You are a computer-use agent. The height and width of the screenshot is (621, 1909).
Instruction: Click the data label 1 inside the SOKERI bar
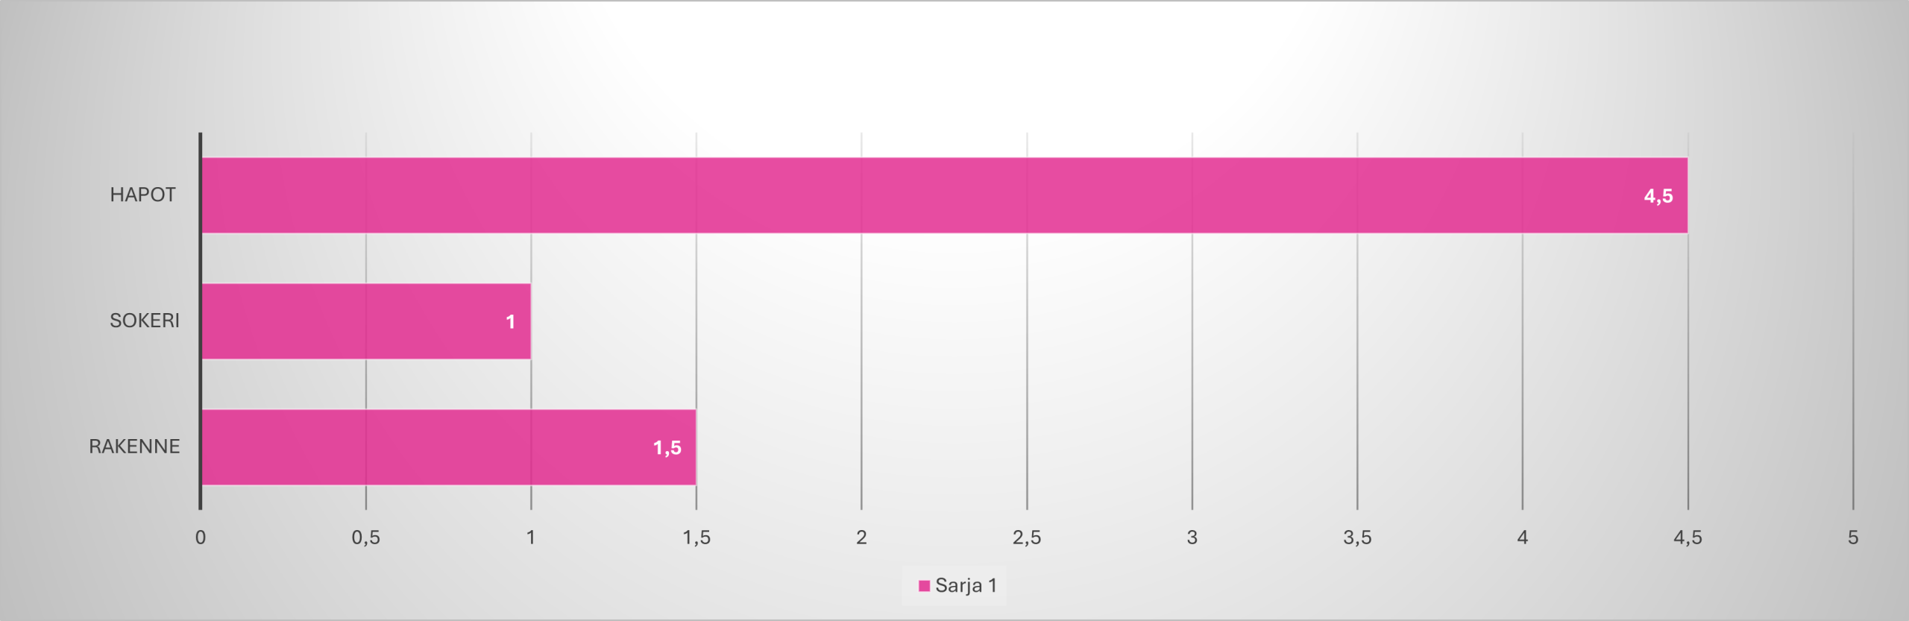(x=510, y=322)
